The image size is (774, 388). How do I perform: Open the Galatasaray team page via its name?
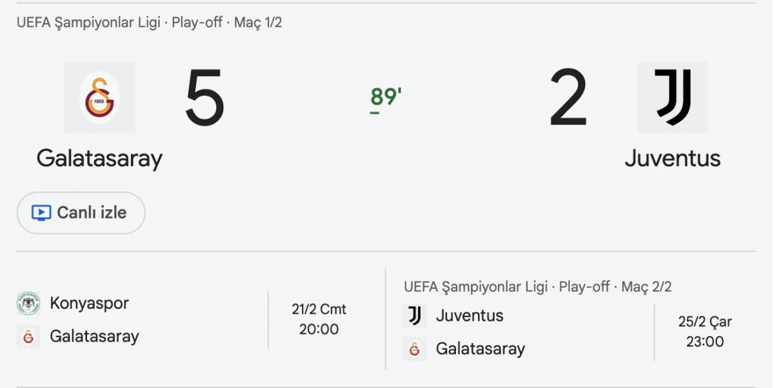point(99,159)
